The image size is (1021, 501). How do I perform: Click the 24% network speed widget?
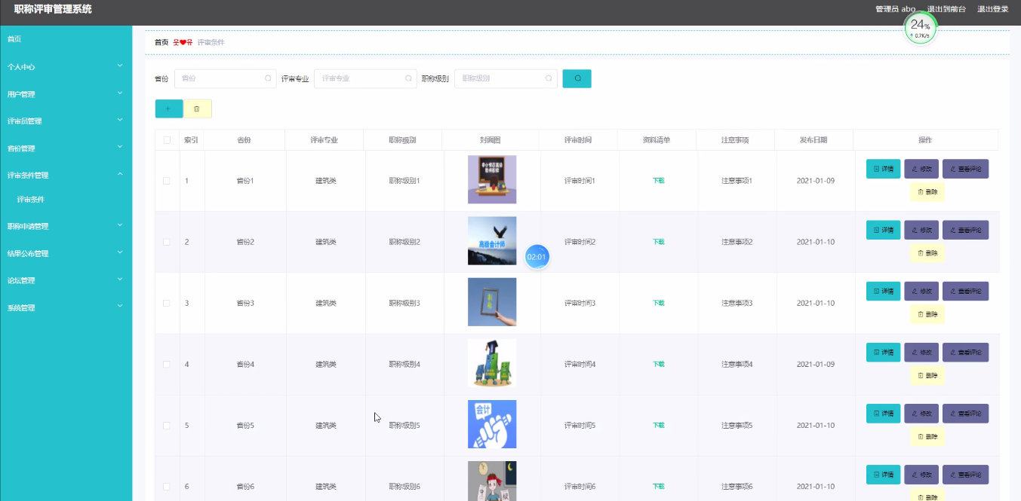(x=921, y=29)
